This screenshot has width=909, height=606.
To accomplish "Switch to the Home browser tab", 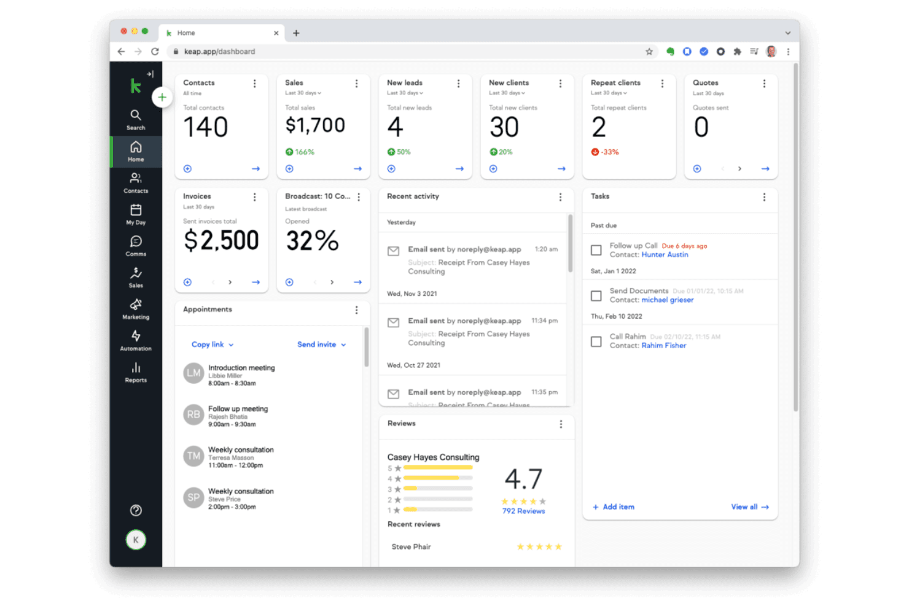I will tap(222, 33).
